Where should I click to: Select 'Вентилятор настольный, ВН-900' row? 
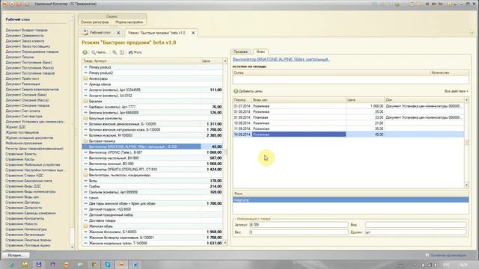point(153,158)
